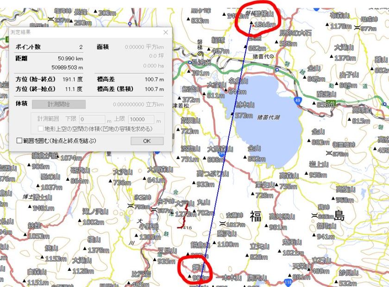Image resolution: width=389 pixels, height=287 pixels.
Task: Click the 見祢の大石 558m peak marker
Action: point(276,43)
